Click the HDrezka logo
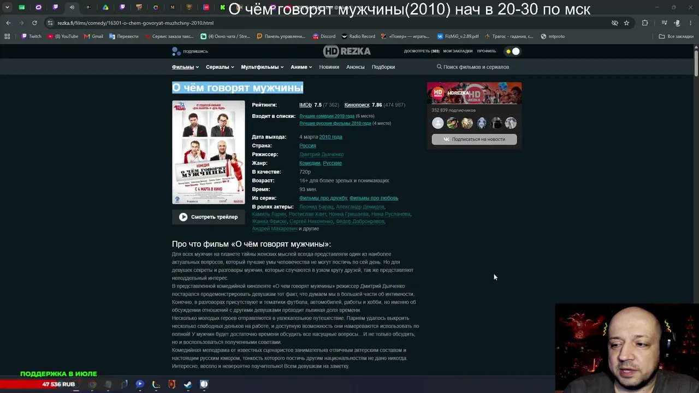The height and width of the screenshot is (393, 699). (347, 51)
